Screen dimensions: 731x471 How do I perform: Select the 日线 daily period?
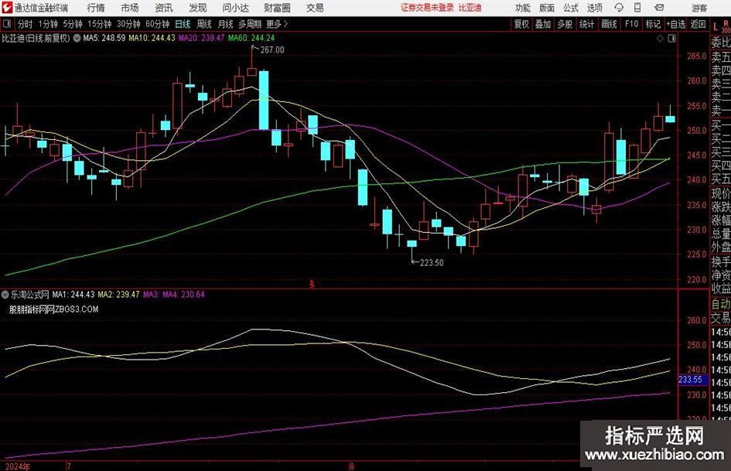[183, 24]
